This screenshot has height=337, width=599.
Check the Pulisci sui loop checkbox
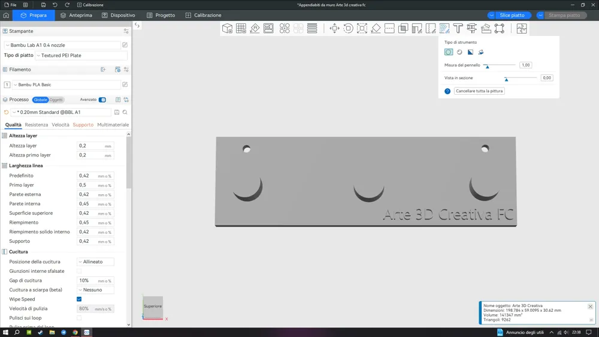(x=79, y=318)
